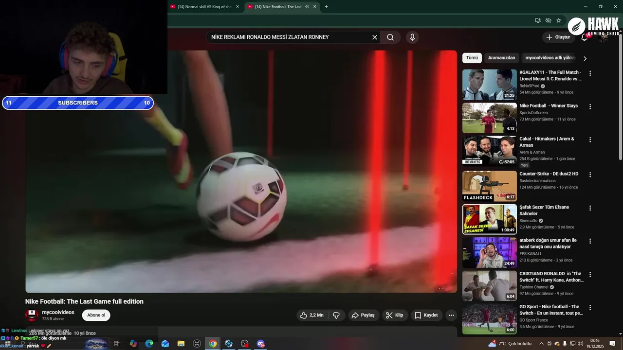Start voice search with the microphone icon

[x=412, y=37]
